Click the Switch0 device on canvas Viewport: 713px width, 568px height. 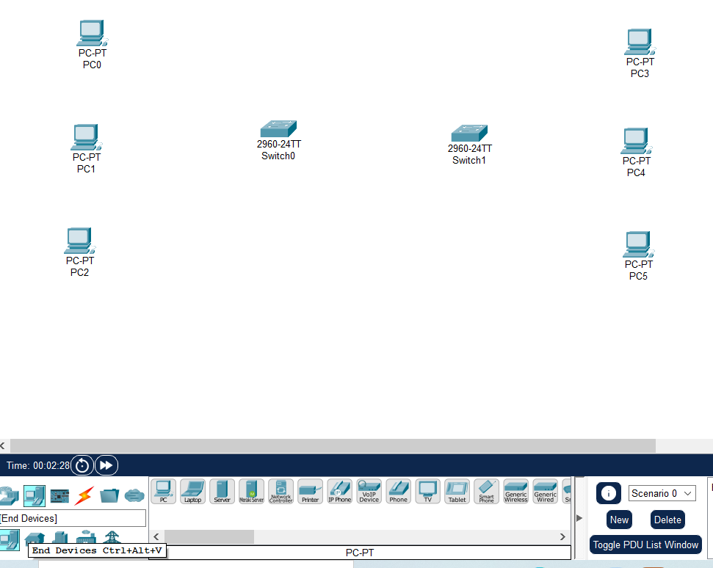coord(278,131)
